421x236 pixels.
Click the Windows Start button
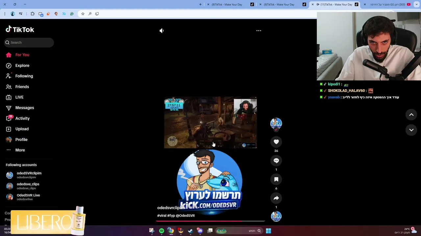tap(268, 231)
